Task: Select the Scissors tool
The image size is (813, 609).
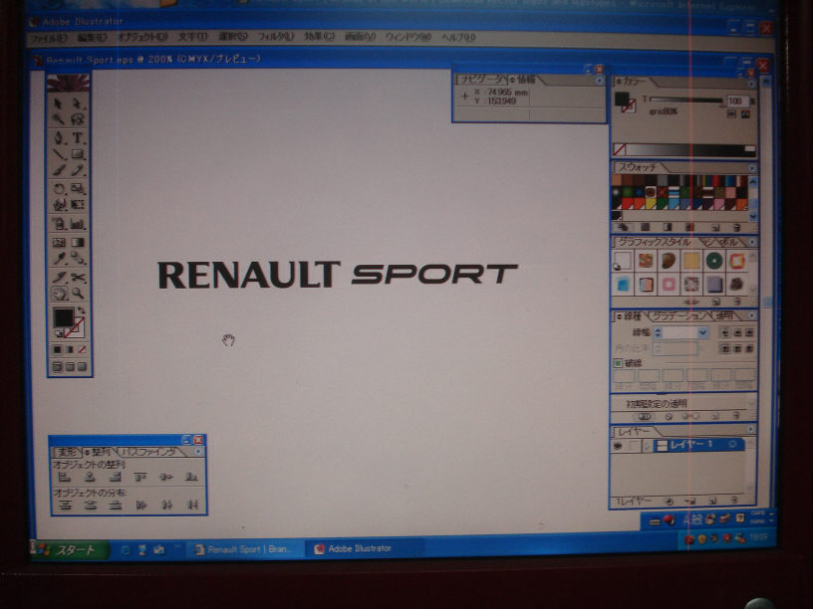Action: pyautogui.click(x=78, y=278)
